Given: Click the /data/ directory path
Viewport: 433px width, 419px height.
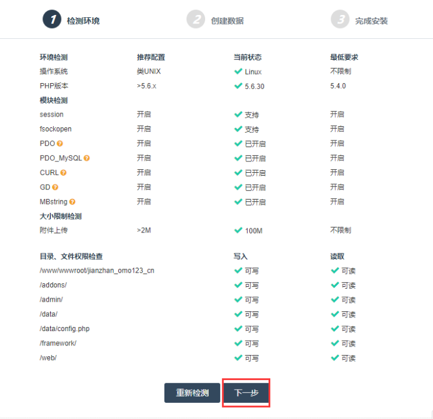Looking at the screenshot, I should pos(48,314).
